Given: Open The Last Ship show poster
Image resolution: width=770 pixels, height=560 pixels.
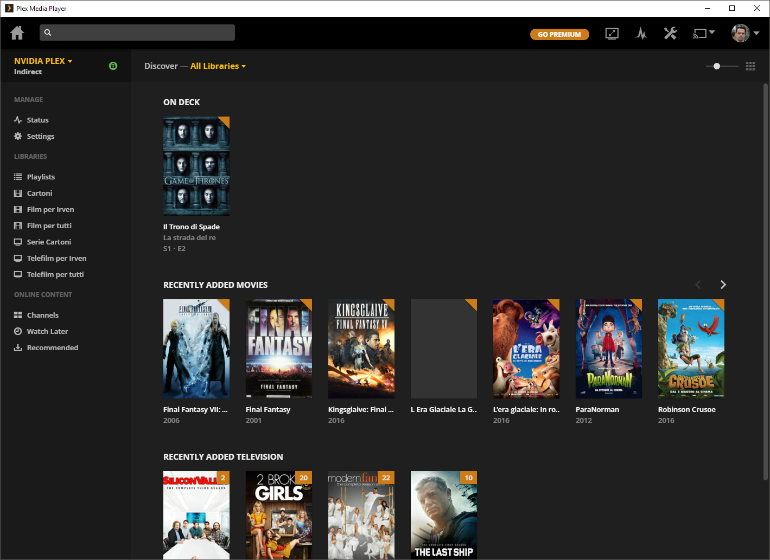Looking at the screenshot, I should pyautogui.click(x=444, y=515).
